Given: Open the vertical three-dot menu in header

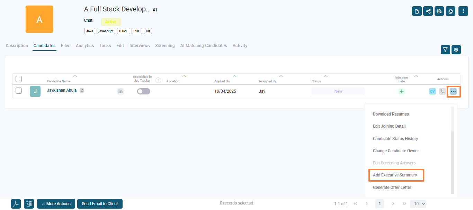Looking at the screenshot, I should point(463,11).
